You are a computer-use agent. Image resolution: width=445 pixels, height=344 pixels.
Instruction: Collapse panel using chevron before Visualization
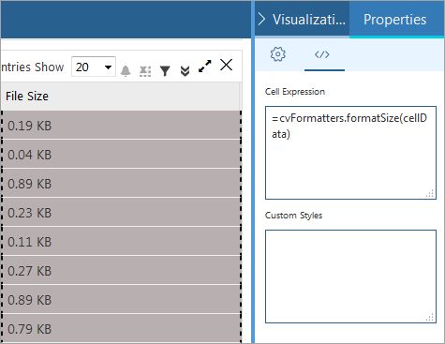pyautogui.click(x=261, y=20)
